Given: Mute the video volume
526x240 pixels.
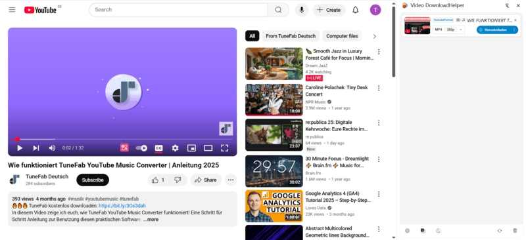Looking at the screenshot, I should tap(52, 148).
